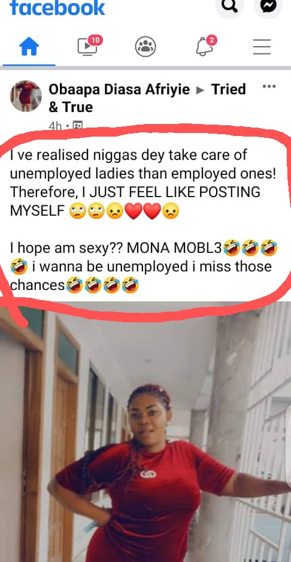Open Obaapa Diasa Afriyie's profile picture
Image resolution: width=291 pixels, height=562 pixels.
pyautogui.click(x=26, y=96)
